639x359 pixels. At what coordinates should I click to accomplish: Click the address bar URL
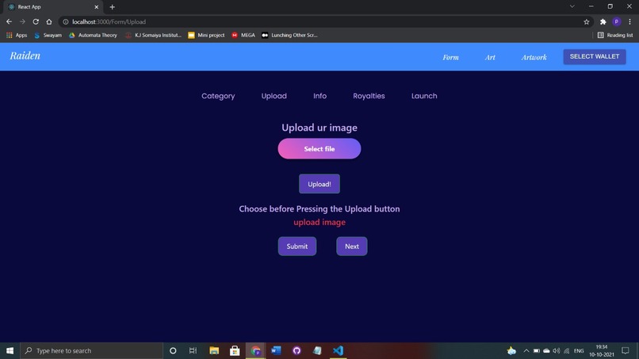pos(109,22)
